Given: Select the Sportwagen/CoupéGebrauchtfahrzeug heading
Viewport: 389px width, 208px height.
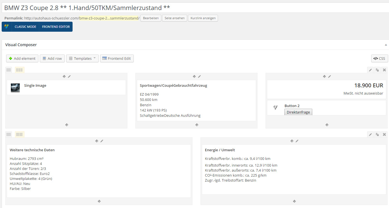Looking at the screenshot, I should (174, 86).
